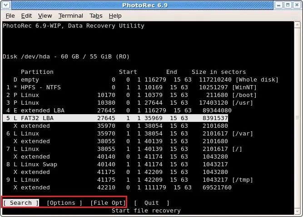The height and width of the screenshot is (217, 303).
Task: Open the Tabs menu
Action: click(96, 15)
